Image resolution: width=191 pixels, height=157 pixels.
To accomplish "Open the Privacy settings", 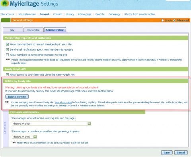I will pyautogui.click(x=70, y=14).
